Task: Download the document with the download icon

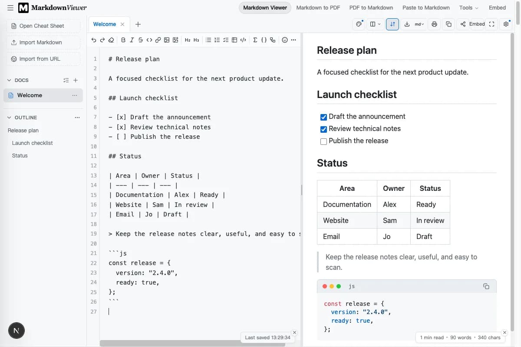Action: click(x=407, y=24)
